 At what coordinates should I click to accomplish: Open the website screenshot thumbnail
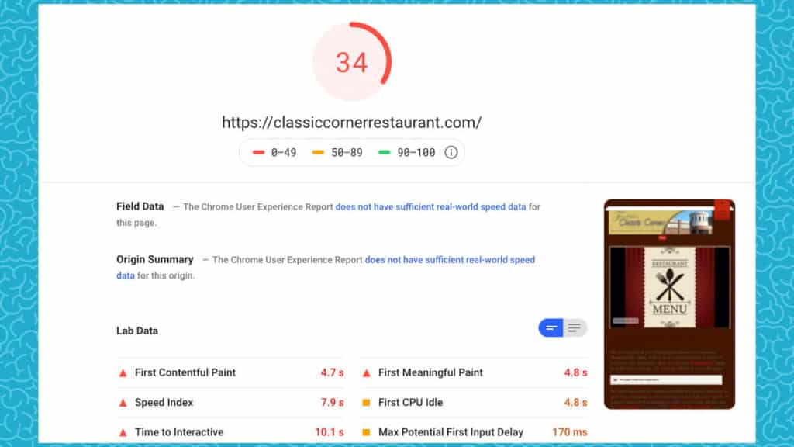click(669, 304)
